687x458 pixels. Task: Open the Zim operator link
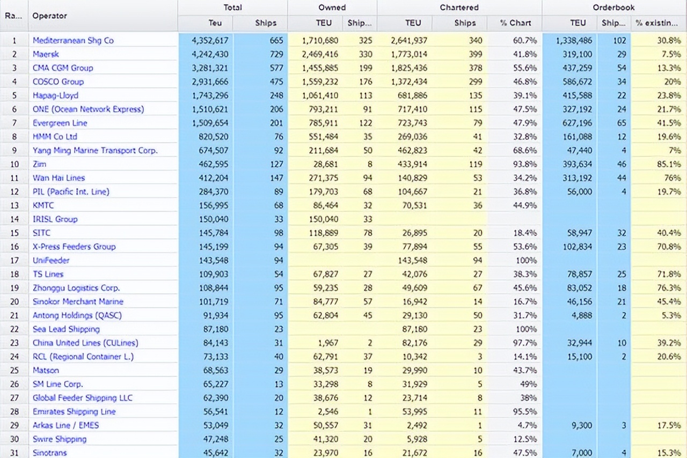pyautogui.click(x=39, y=164)
